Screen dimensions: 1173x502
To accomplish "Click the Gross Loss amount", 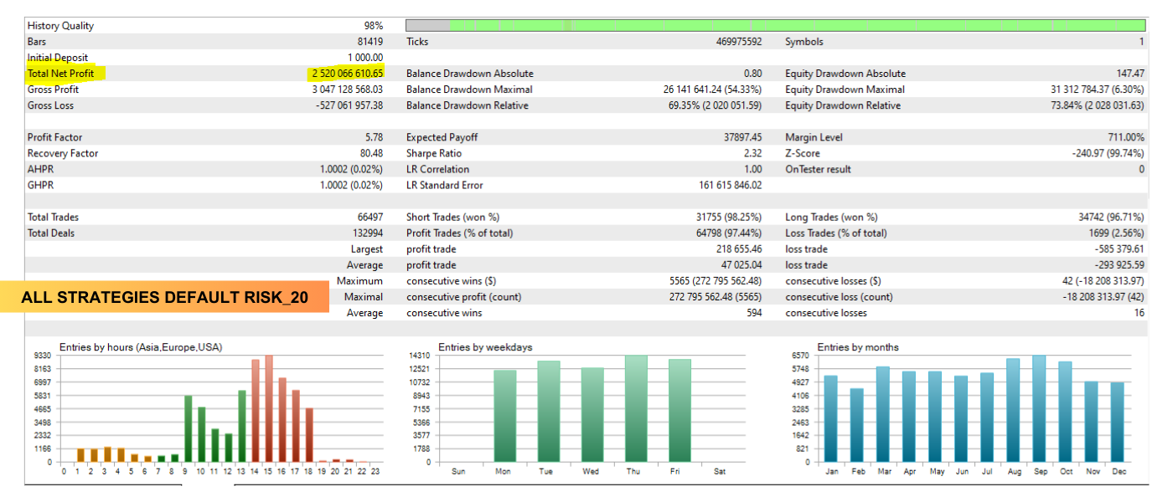I will (x=348, y=105).
